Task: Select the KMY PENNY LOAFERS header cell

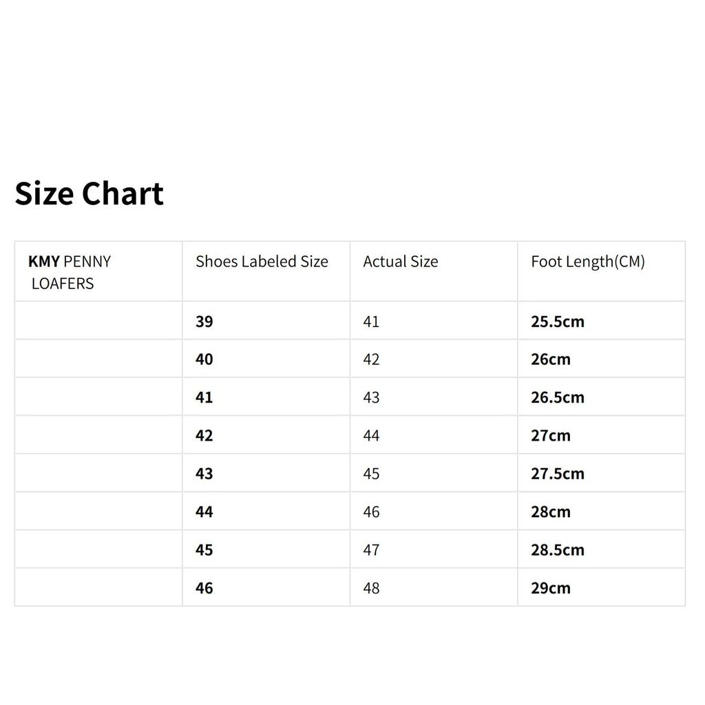Action: click(70, 272)
